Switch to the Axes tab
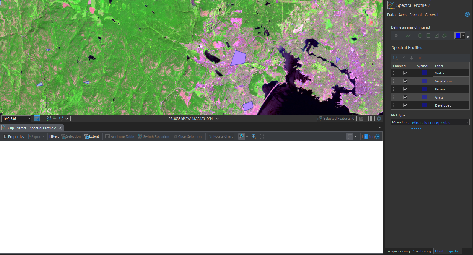This screenshot has width=473, height=255. pos(402,15)
